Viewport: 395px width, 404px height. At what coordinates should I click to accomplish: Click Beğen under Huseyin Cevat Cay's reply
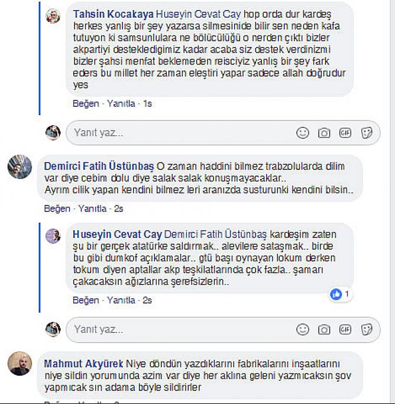coord(86,300)
